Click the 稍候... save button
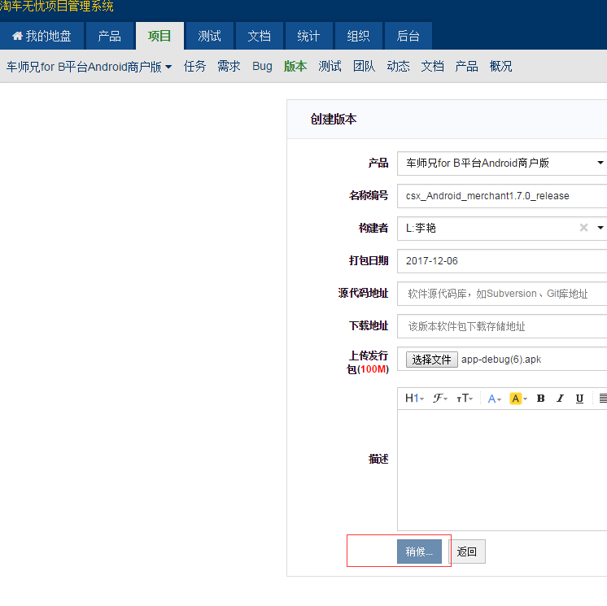The width and height of the screenshot is (607, 606). click(419, 552)
